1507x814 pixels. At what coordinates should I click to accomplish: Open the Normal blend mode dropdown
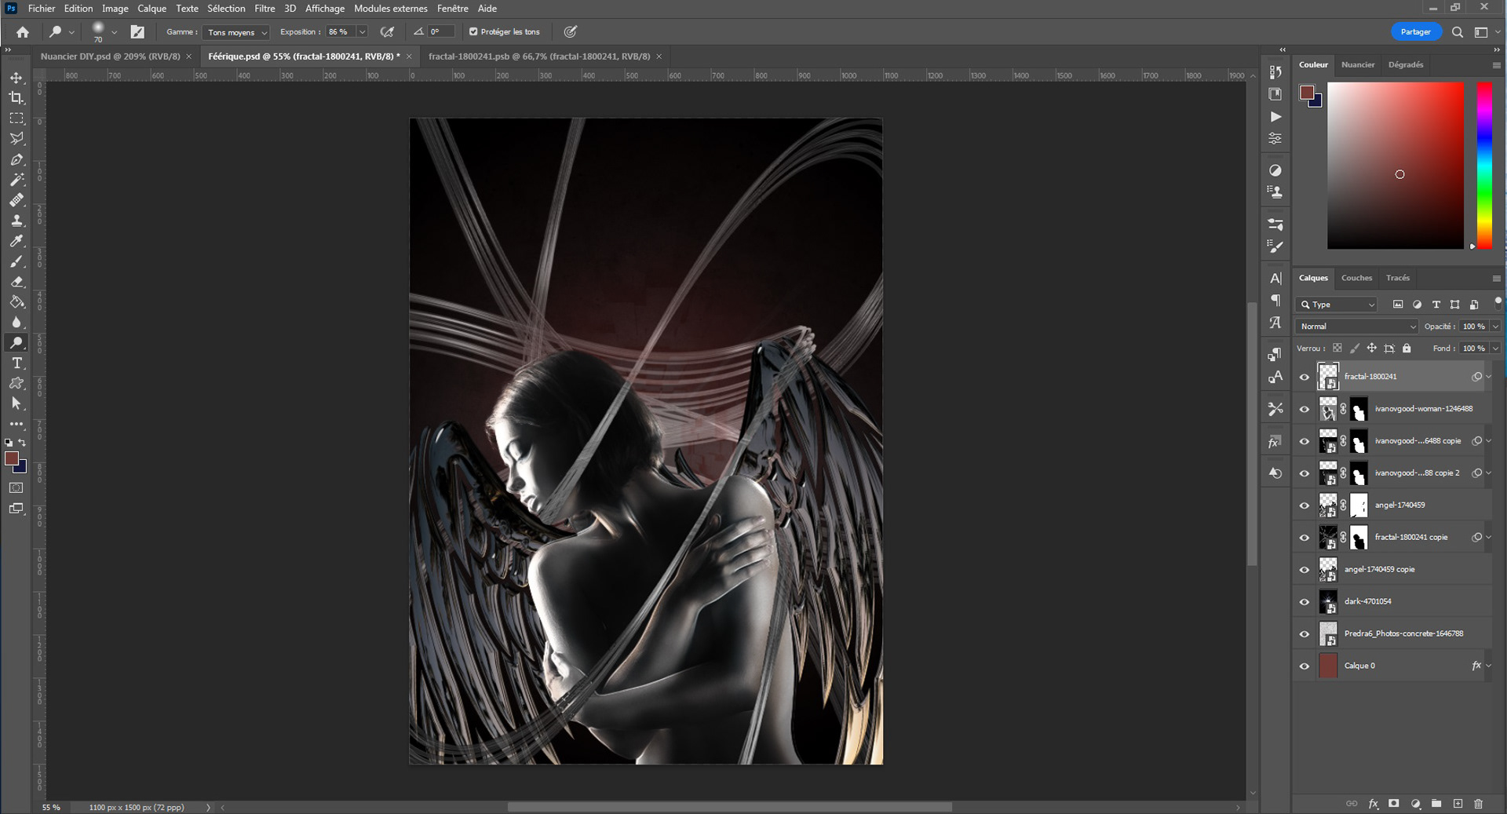[1357, 327]
